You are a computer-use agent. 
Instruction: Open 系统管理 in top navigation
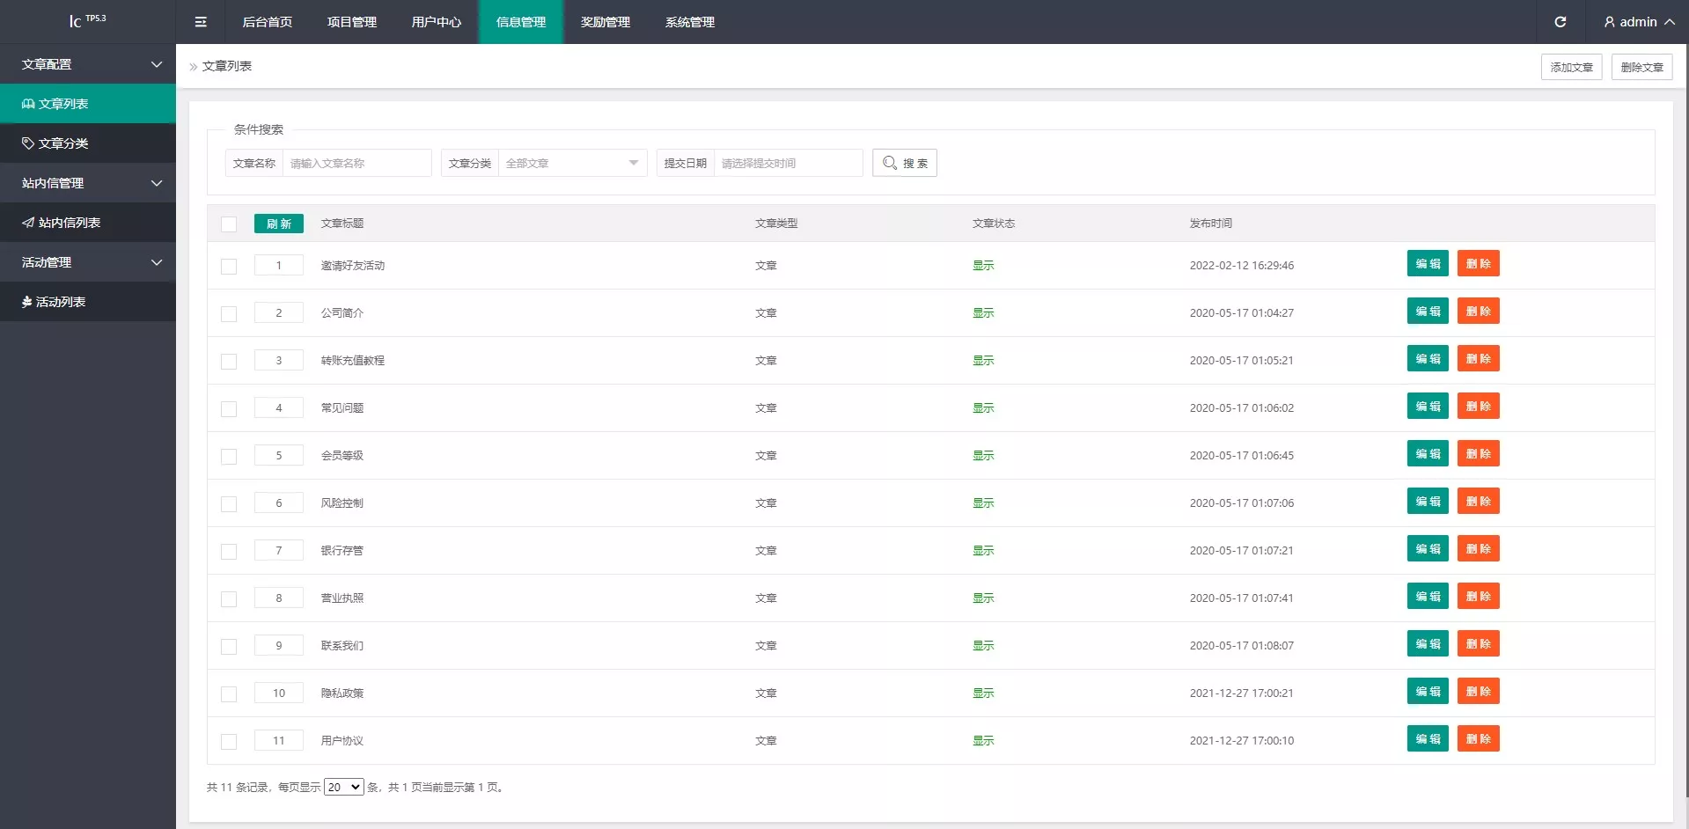pyautogui.click(x=689, y=22)
